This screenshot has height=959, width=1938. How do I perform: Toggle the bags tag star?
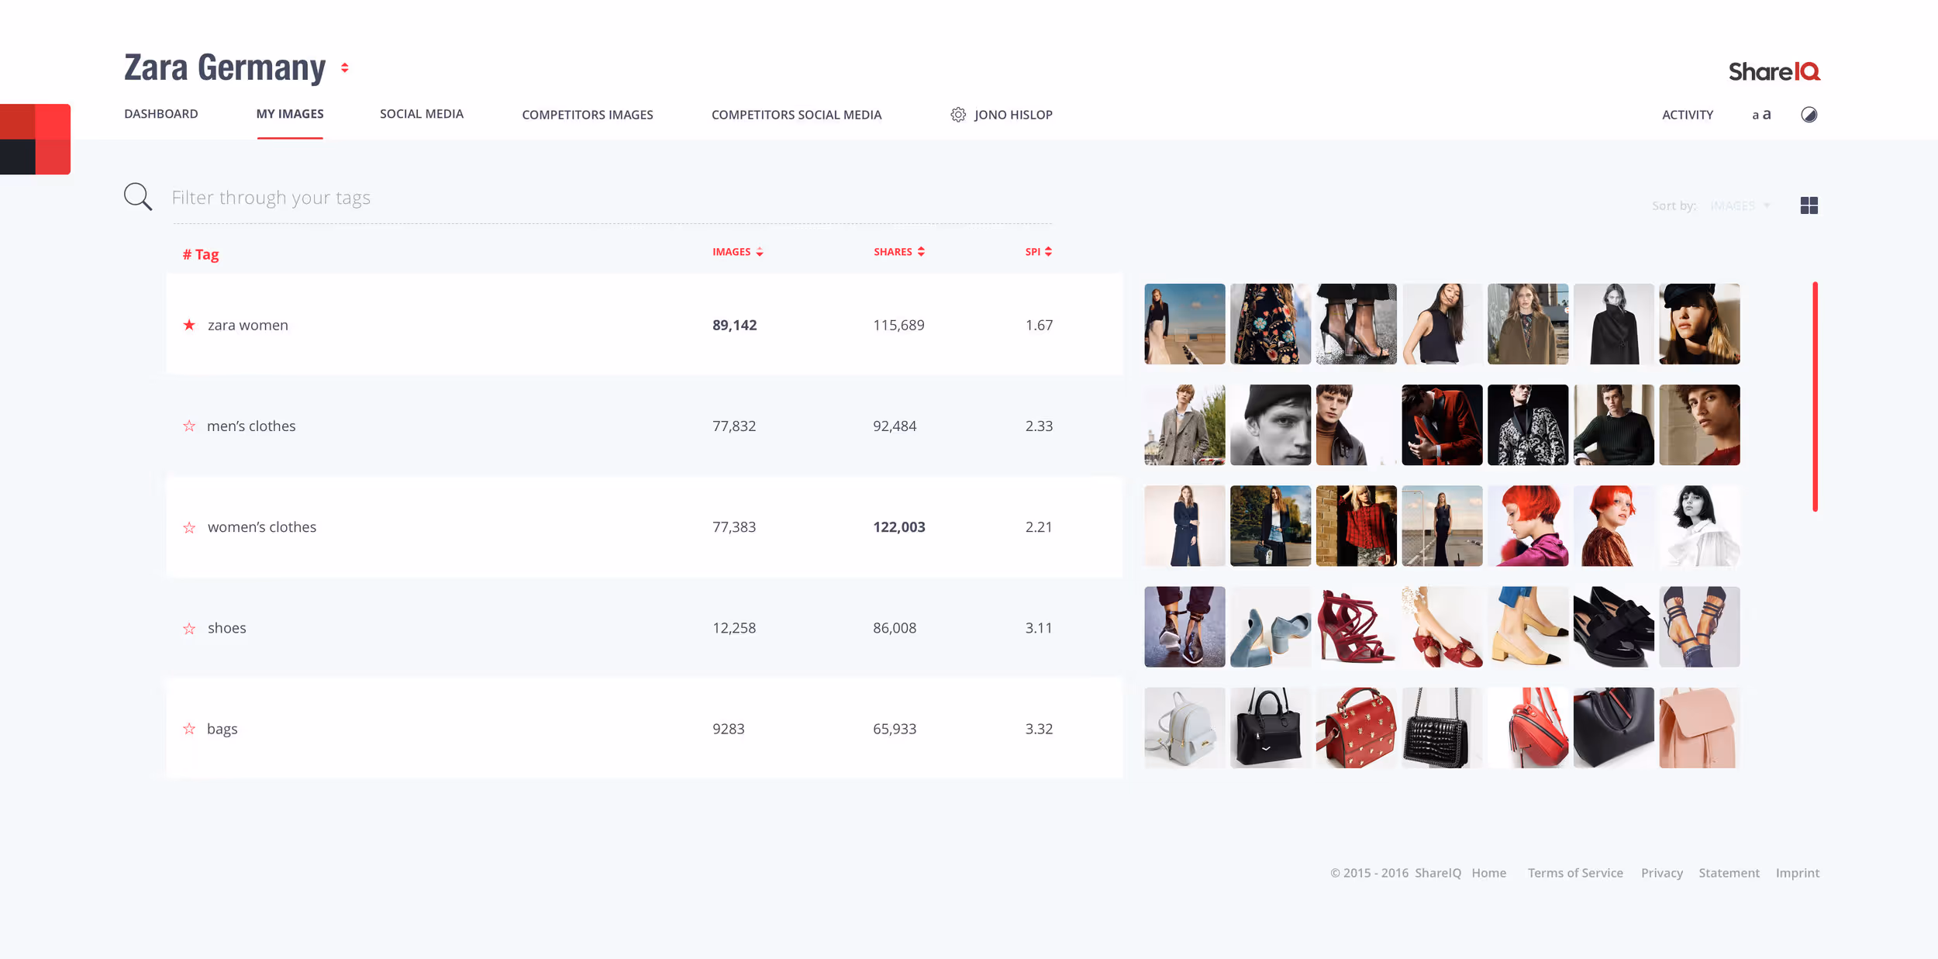tap(189, 729)
